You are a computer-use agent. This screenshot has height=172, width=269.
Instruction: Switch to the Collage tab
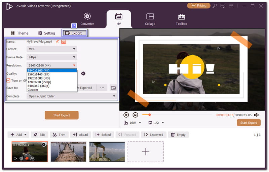[150, 19]
